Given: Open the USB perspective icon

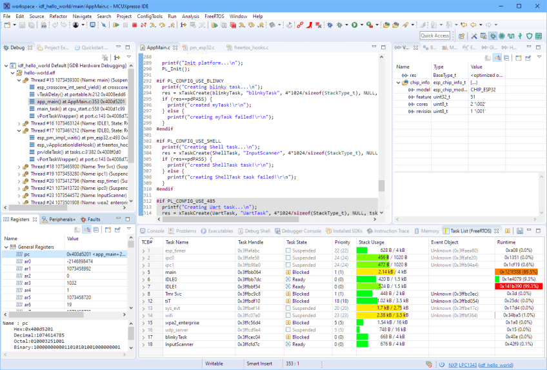Looking at the screenshot, I should pyautogui.click(x=520, y=36).
